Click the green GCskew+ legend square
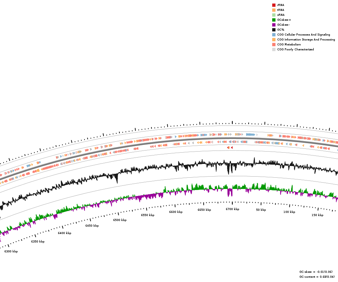 274,20
